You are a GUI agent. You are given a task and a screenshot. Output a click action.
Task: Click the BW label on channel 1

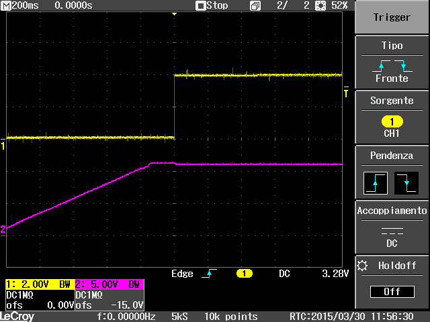[x=64, y=284]
